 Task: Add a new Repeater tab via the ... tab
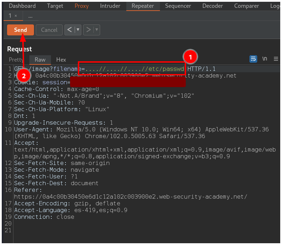[30, 16]
